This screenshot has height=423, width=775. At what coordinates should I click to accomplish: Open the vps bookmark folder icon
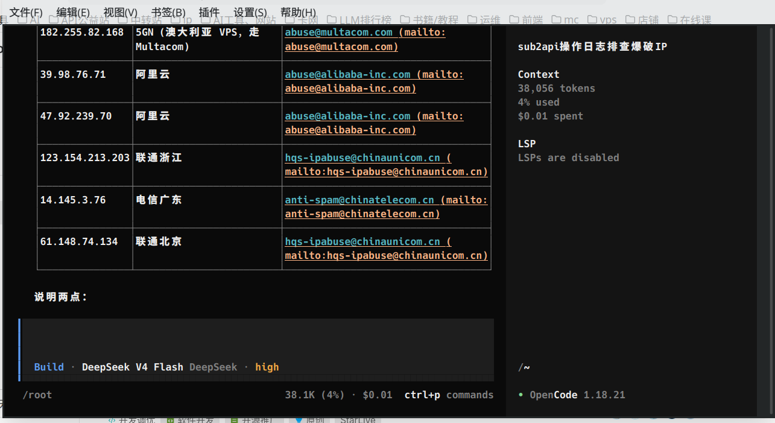[x=592, y=20]
